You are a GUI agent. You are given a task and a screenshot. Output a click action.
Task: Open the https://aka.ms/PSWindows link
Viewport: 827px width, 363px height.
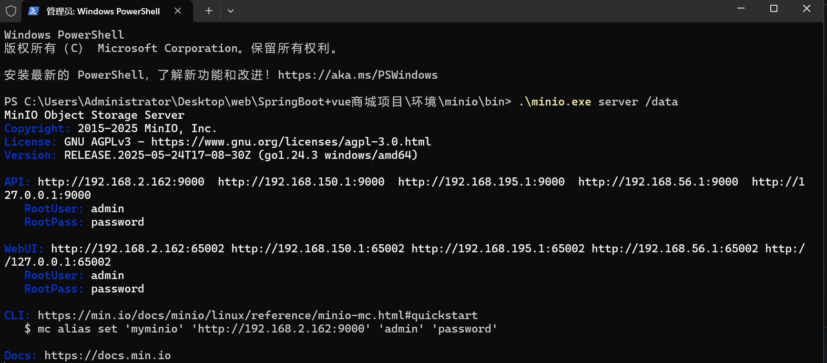(357, 75)
